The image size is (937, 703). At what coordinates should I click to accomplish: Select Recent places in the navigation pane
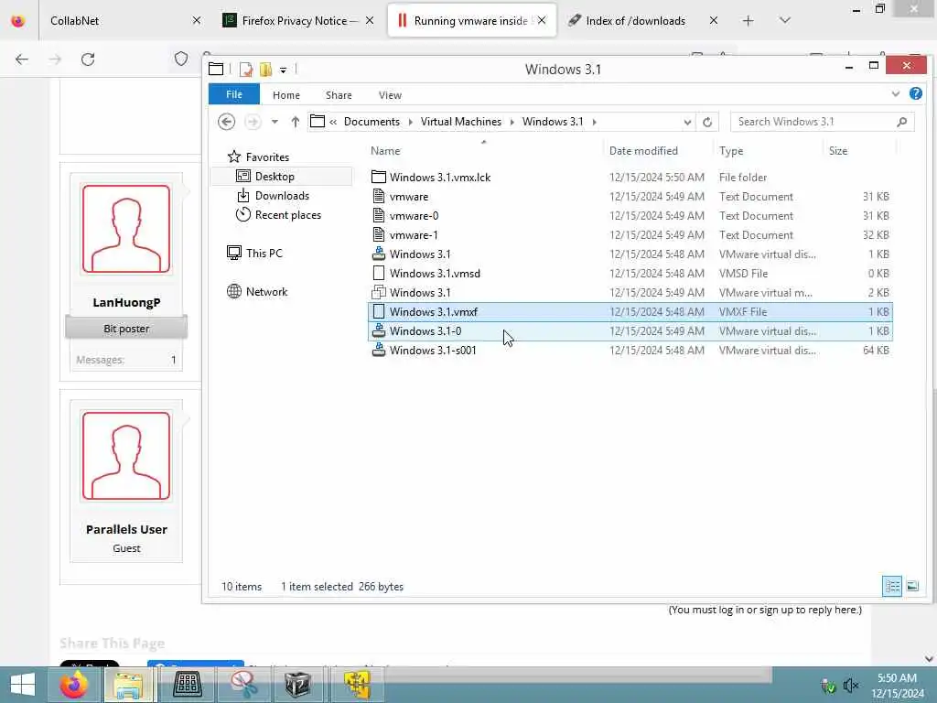pos(287,214)
